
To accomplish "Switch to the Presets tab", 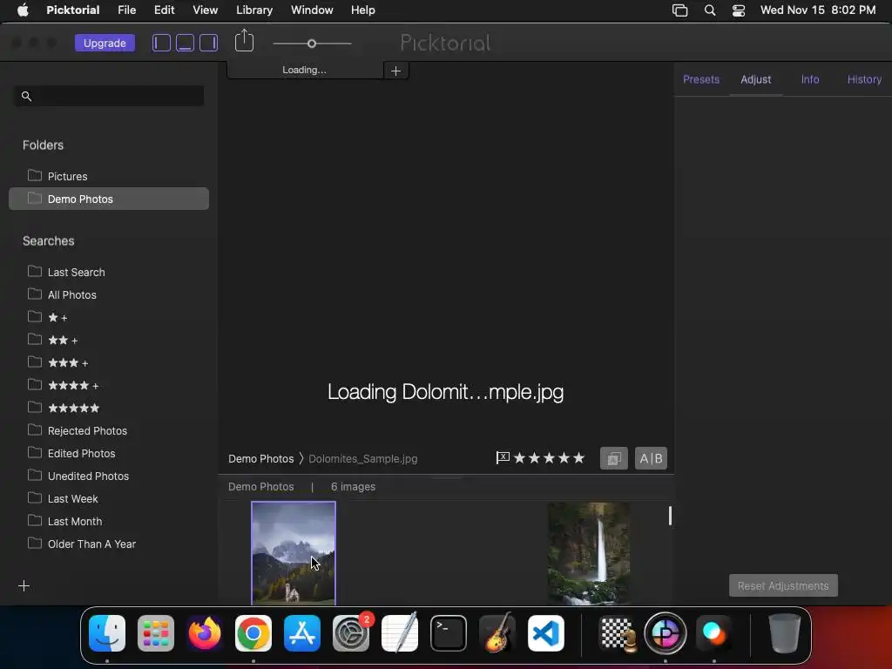I will point(701,79).
